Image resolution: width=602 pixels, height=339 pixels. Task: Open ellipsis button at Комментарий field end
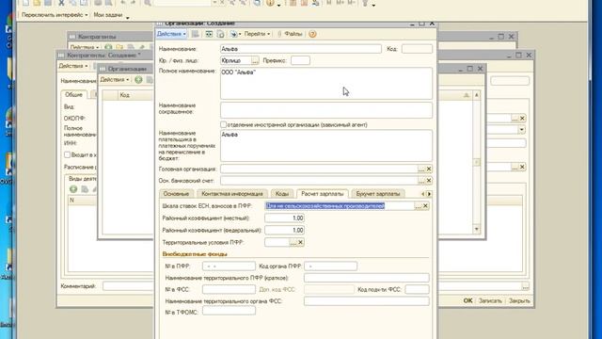[525, 286]
